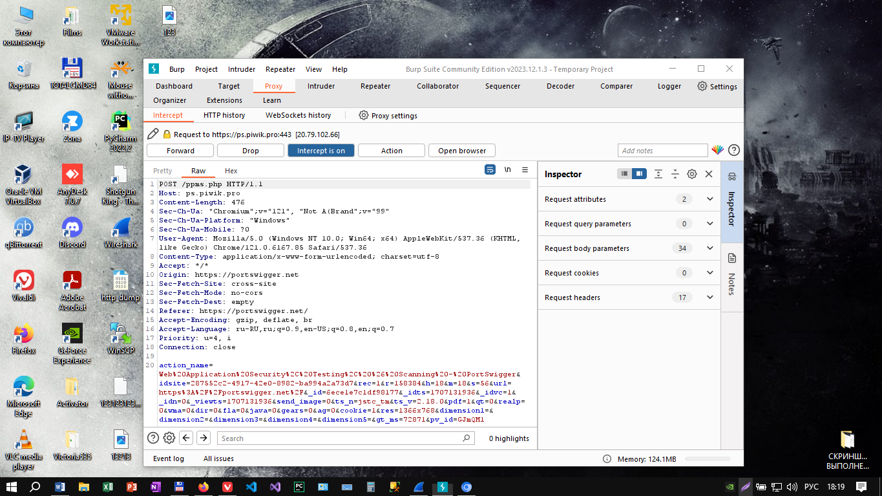This screenshot has height=496, width=882.
Task: Switch Inspector to the stacked single-column layout
Action: coord(624,174)
